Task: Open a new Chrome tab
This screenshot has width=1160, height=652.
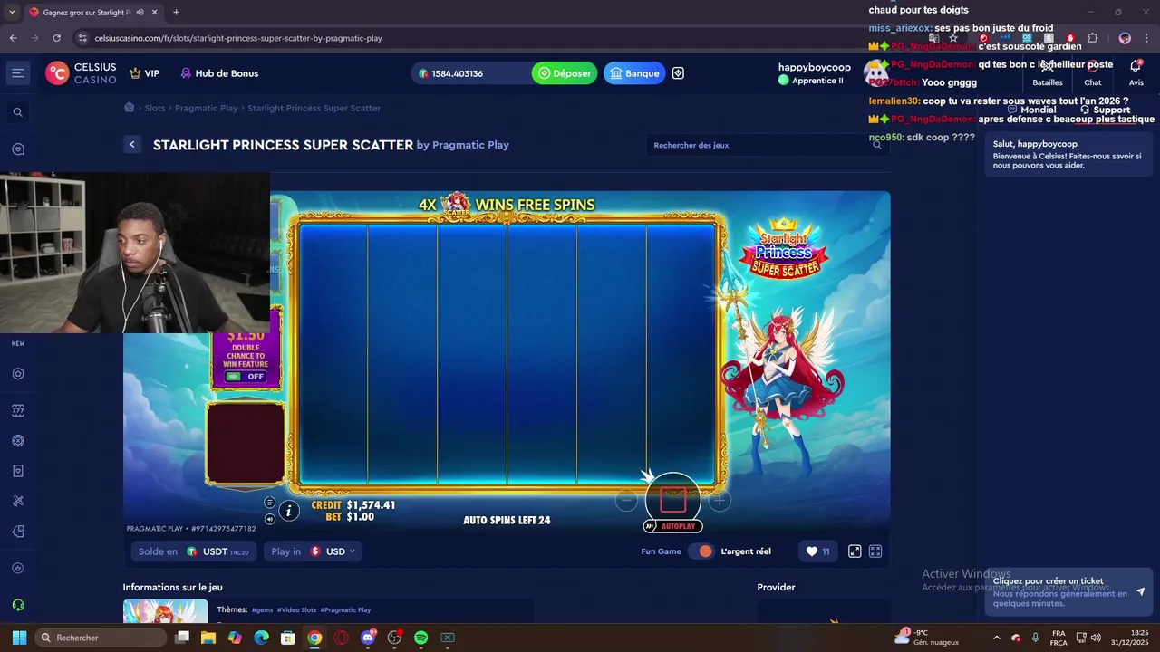Action: [x=176, y=13]
